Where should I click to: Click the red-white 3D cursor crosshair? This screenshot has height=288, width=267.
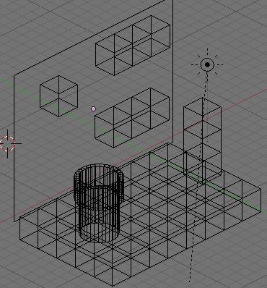[x=7, y=144]
